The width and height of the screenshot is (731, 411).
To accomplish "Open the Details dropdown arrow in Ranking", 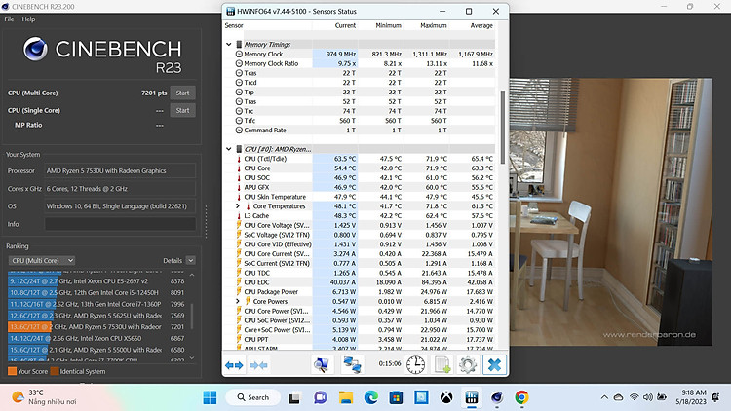I will (191, 260).
